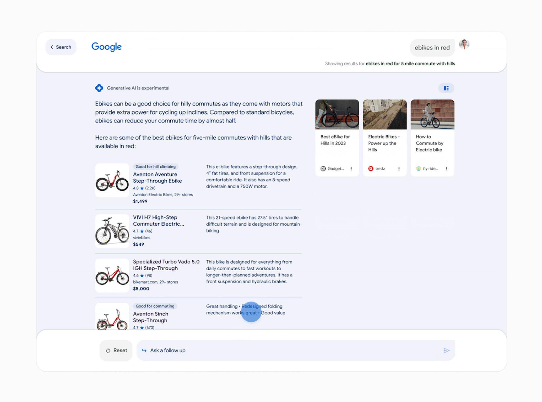Screen dimensions: 542x402
Task: Click the fly ride source favicon
Action: coord(419,169)
